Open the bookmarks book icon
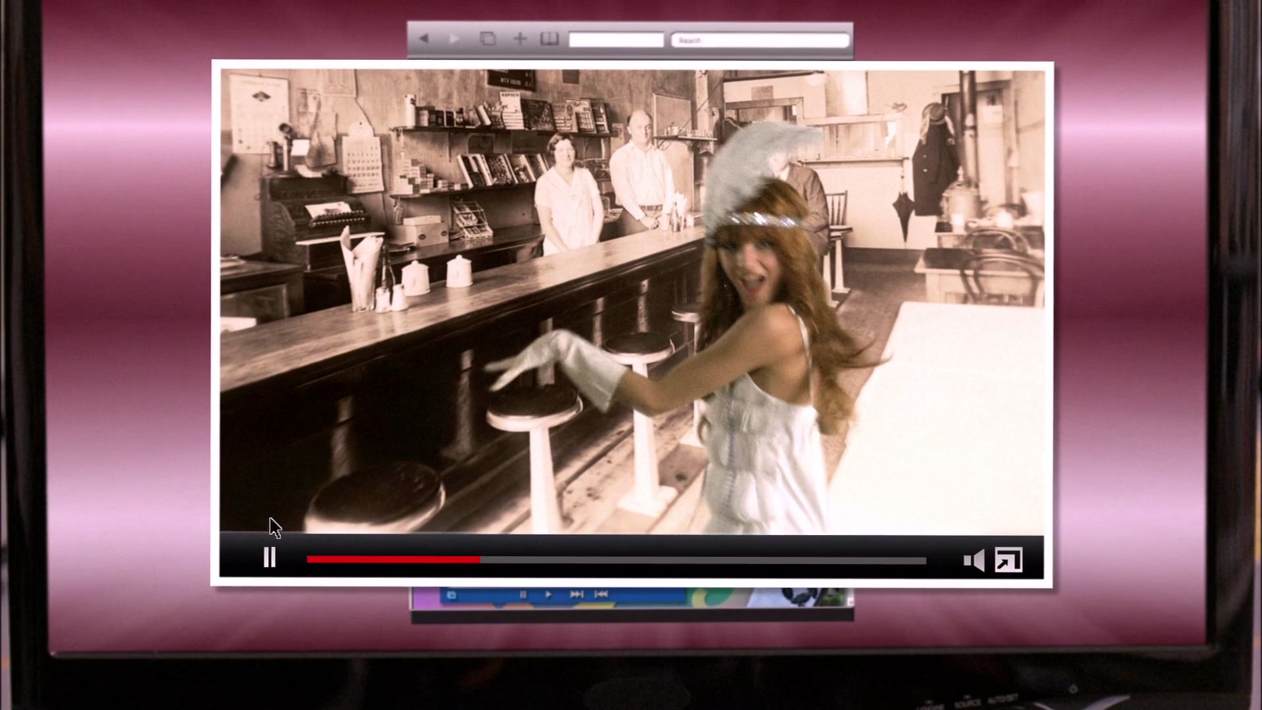The image size is (1262, 710). point(549,39)
